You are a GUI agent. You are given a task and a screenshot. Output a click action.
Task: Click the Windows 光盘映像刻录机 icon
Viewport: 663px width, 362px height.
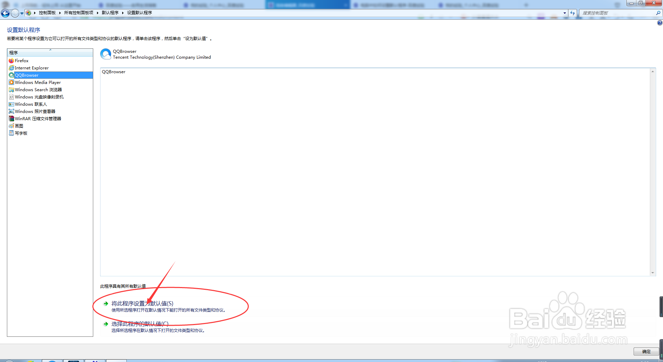11,97
